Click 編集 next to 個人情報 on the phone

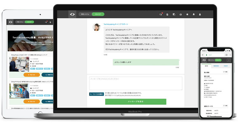click(x=225, y=72)
